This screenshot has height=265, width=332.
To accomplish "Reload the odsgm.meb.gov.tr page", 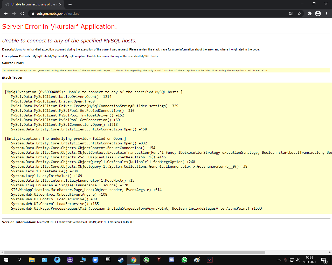I will click(22, 13).
